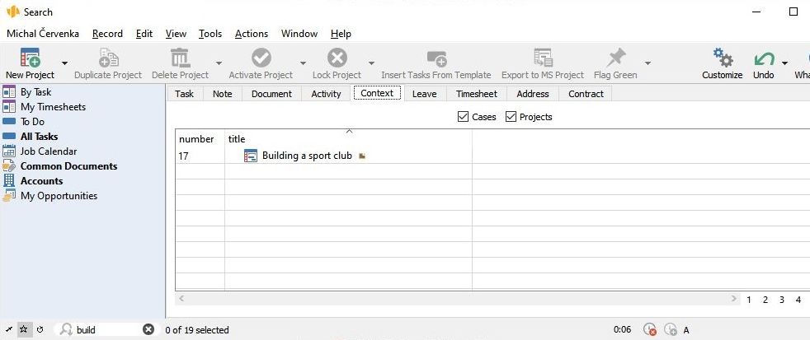
Task: Open My Opportunities in the sidebar
Action: (58, 196)
